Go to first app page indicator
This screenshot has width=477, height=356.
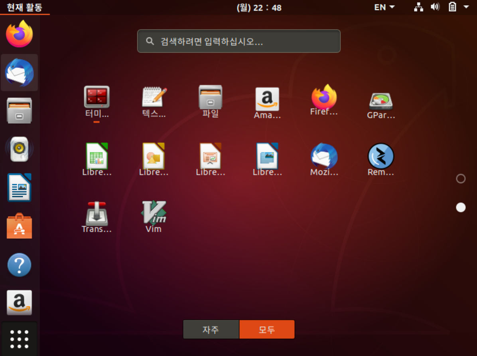(x=461, y=179)
